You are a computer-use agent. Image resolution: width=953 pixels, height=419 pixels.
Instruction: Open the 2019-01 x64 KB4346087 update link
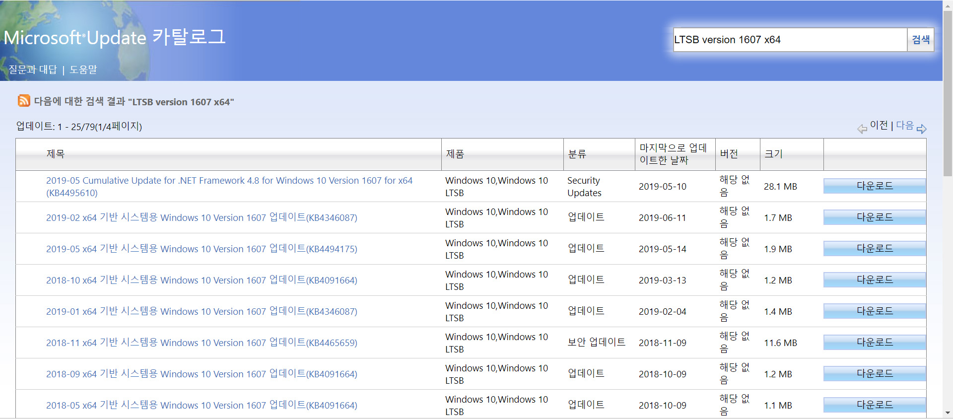coord(202,311)
